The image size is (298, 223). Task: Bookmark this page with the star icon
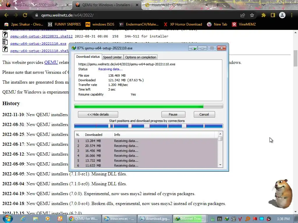[x=252, y=15]
